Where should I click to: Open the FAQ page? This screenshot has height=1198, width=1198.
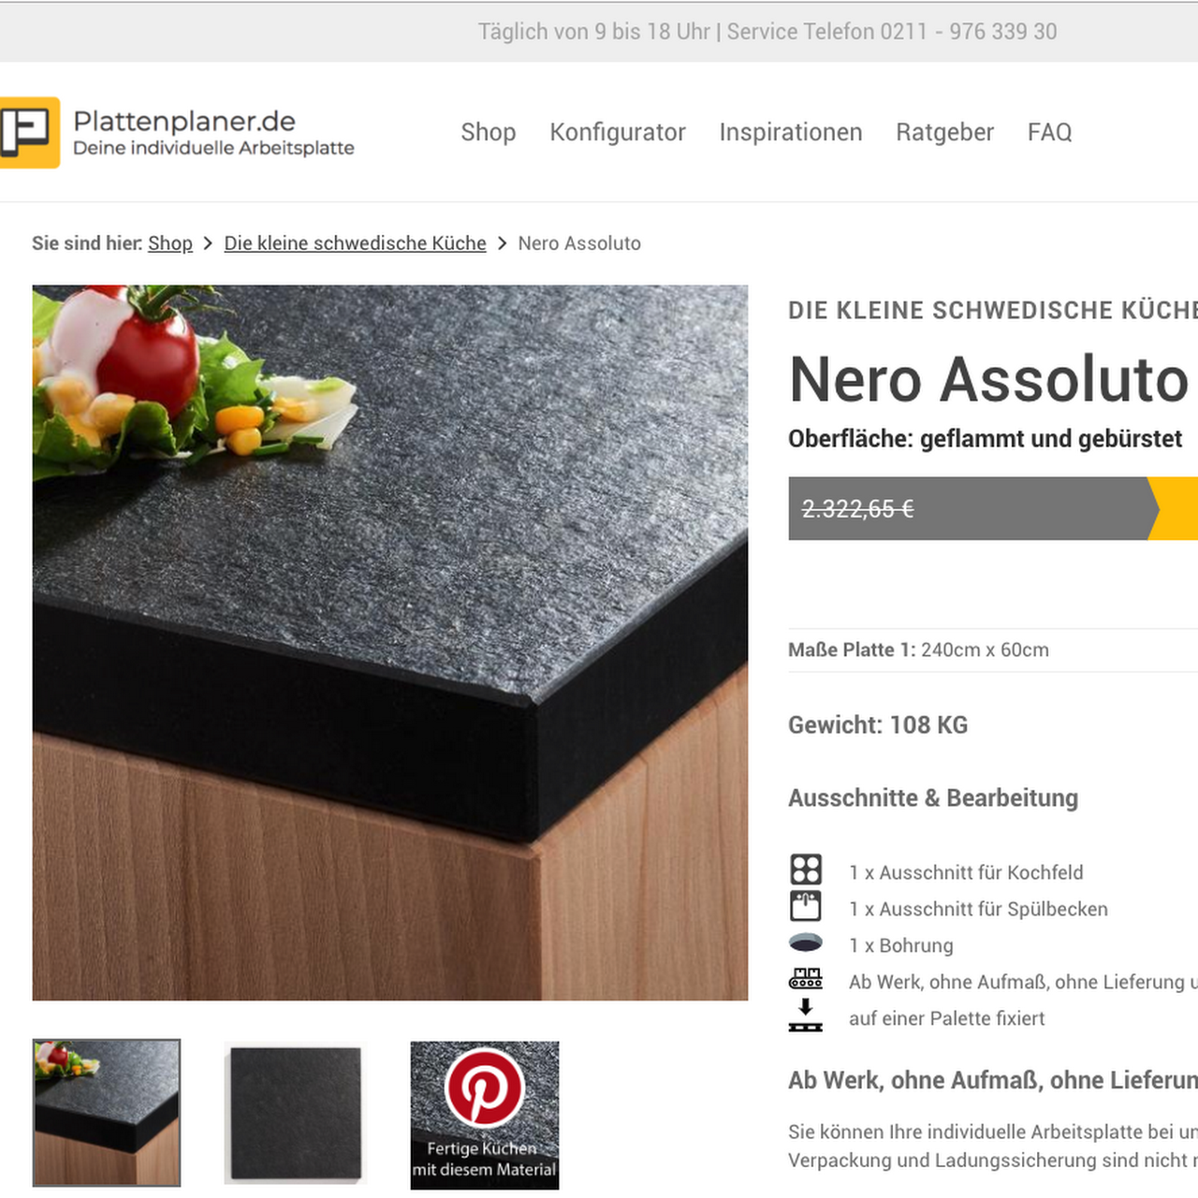[1050, 132]
